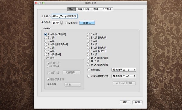This screenshot has height=110, width=182.
Task: Select 9 人局 radio button
Action: (x=89, y=54)
